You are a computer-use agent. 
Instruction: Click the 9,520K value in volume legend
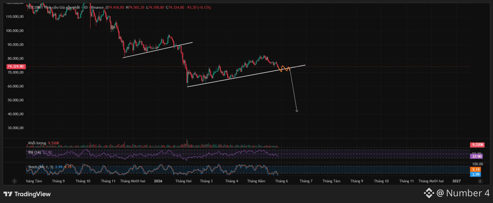[54, 143]
